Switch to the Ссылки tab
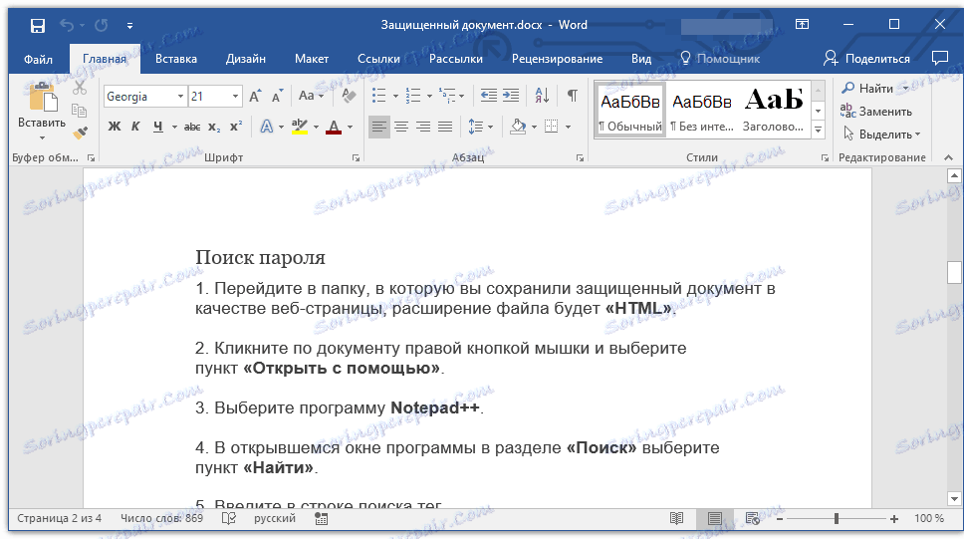964x539 pixels. [378, 59]
